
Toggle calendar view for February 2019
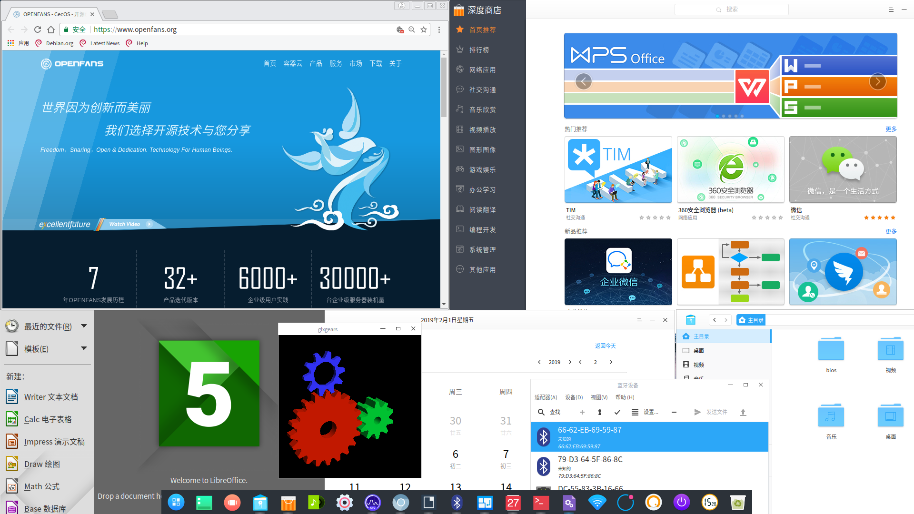pyautogui.click(x=638, y=321)
